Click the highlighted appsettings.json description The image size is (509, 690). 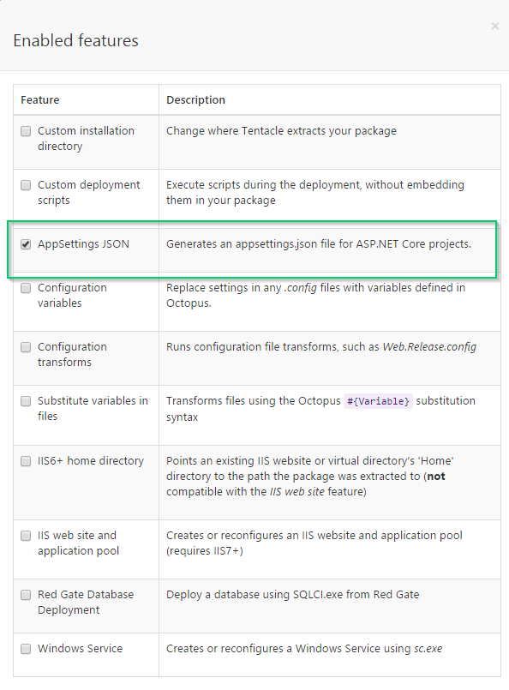(x=319, y=243)
